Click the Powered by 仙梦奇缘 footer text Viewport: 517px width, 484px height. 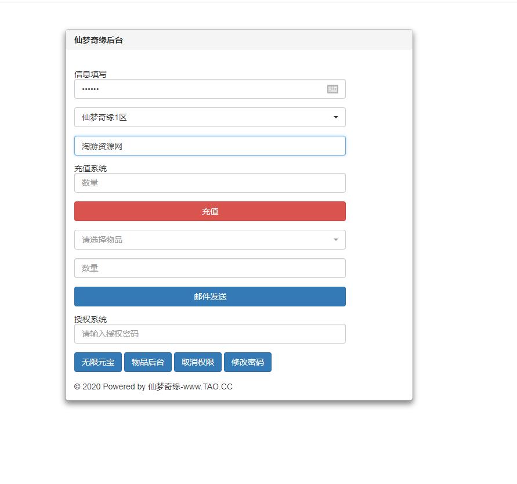point(153,387)
